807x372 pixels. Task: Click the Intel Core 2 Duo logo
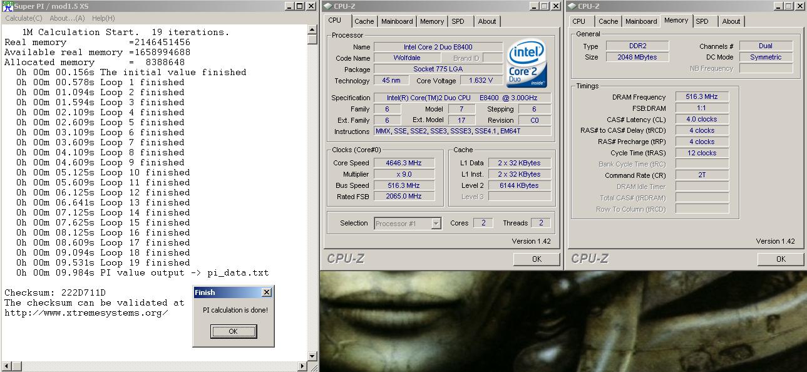coord(526,65)
